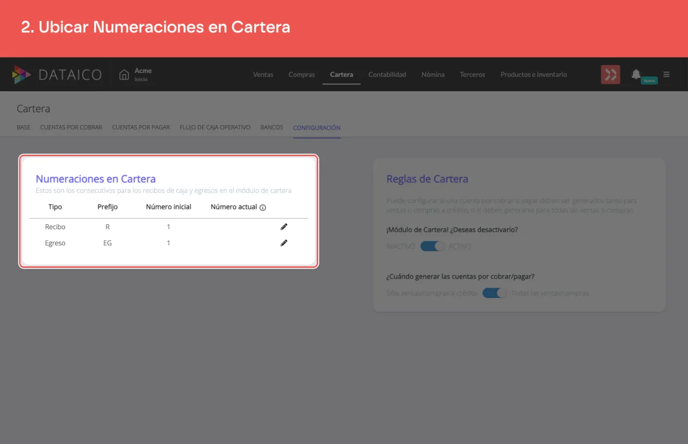The height and width of the screenshot is (444, 688).
Task: Click the Todas las ventas/compras label
Action: (550, 293)
